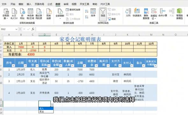This screenshot has height=115, width=188.
Task: Switch to the 审阅 (Review) tab
Action: tap(66, 4)
